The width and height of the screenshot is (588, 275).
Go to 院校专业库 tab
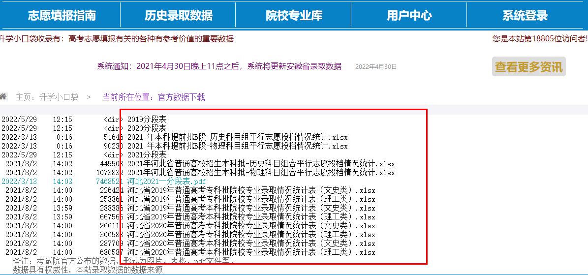click(294, 15)
